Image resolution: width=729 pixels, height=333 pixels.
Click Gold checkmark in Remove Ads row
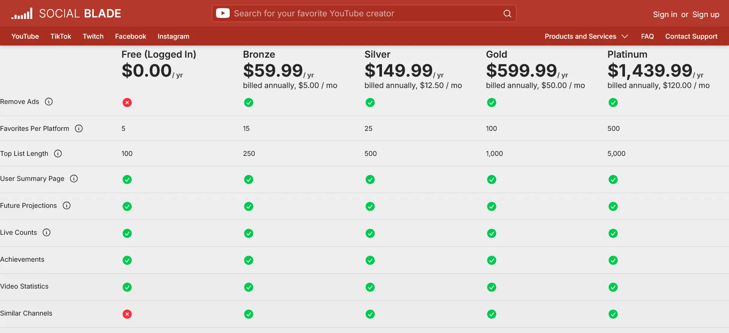(x=492, y=102)
